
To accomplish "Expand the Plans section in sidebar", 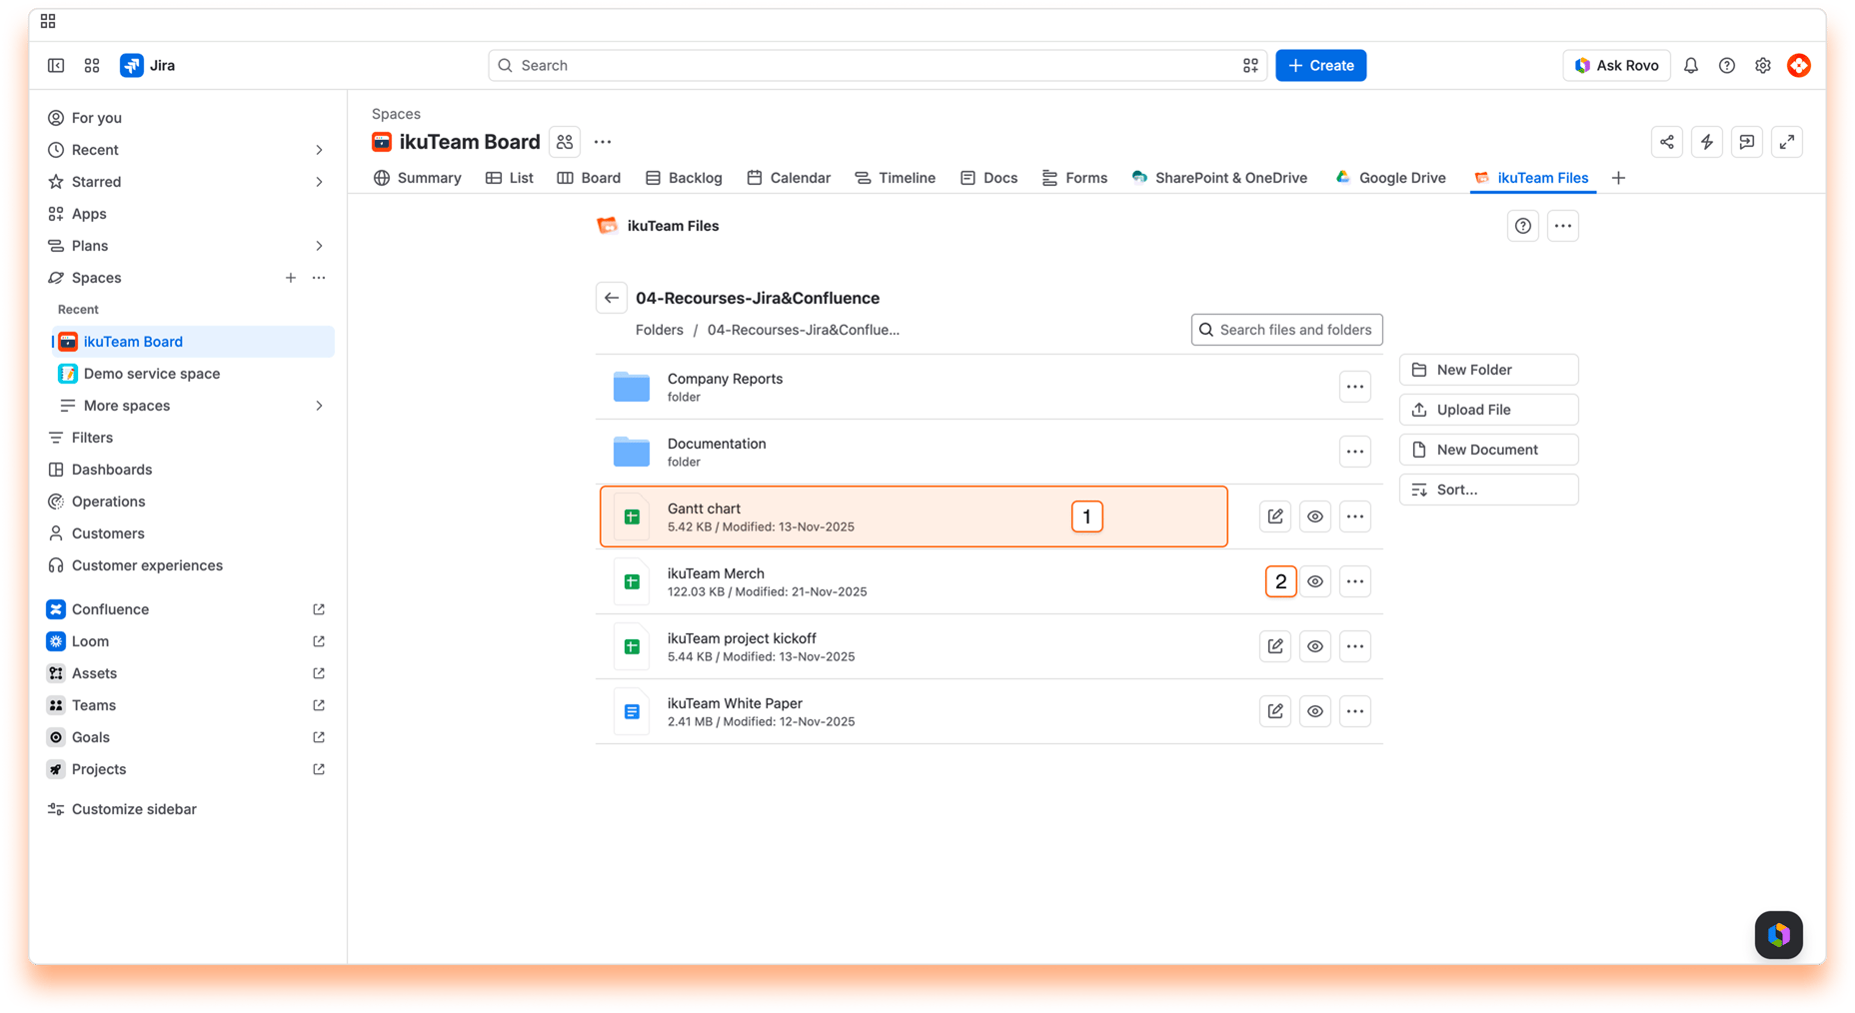I will point(319,246).
